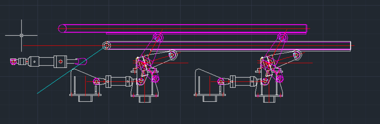Viewport: 380px width, 124px height.
Task: Select the rounded left end of the magenta top bar
Action: pyautogui.click(x=62, y=28)
